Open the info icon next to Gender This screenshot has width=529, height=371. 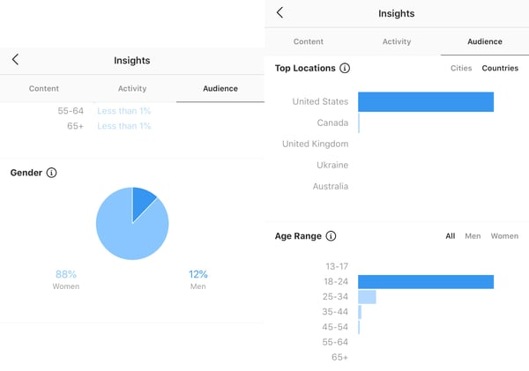(x=51, y=173)
